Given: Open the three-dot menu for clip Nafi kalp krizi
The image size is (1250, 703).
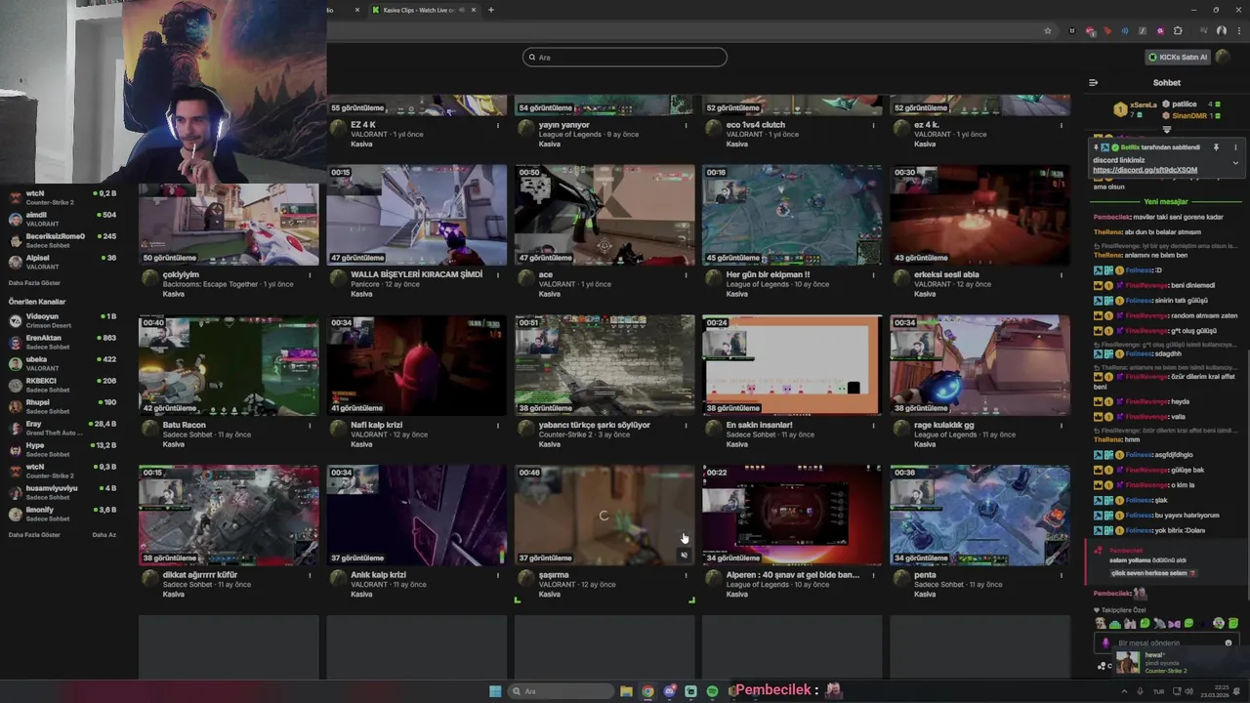Looking at the screenshot, I should [498, 426].
